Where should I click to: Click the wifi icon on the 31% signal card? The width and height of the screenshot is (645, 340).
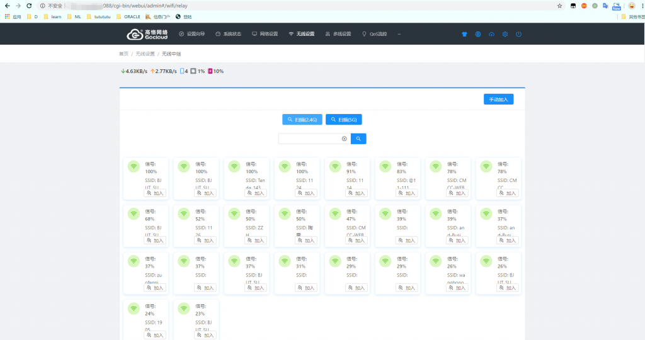285,261
